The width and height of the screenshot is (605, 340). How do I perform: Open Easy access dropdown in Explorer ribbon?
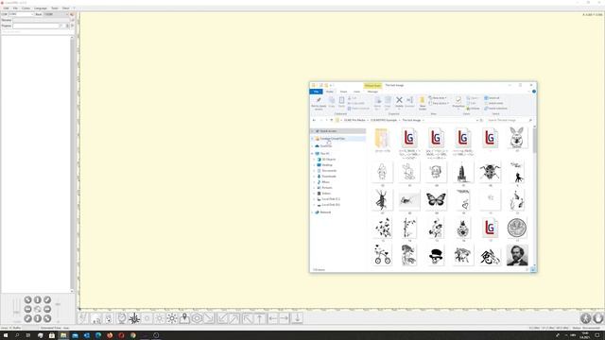[x=439, y=103]
